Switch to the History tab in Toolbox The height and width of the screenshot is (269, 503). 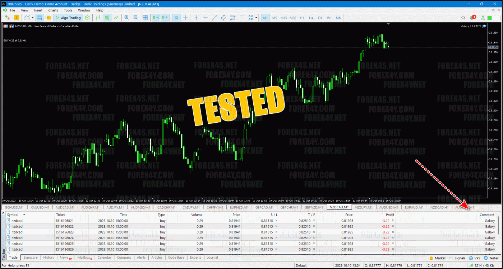pyautogui.click(x=49, y=258)
